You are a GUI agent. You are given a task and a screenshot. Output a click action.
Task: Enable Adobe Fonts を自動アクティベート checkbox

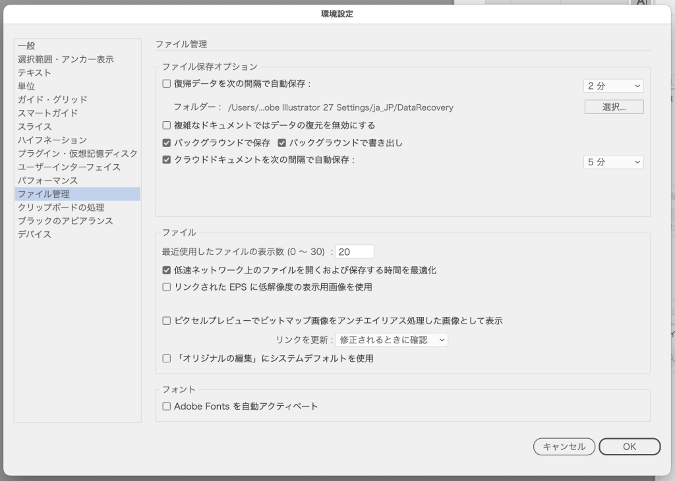coord(167,407)
